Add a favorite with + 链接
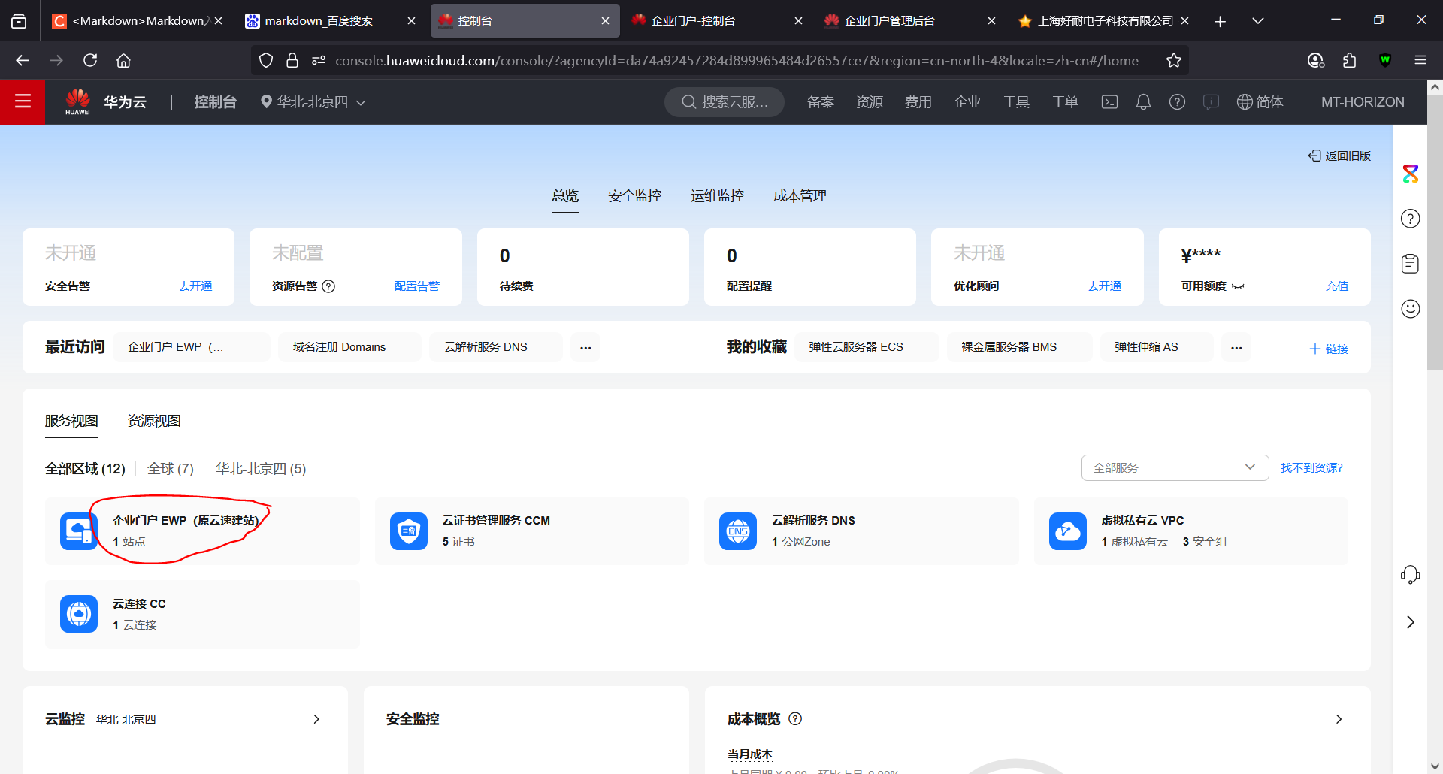The image size is (1443, 774). pyautogui.click(x=1329, y=349)
